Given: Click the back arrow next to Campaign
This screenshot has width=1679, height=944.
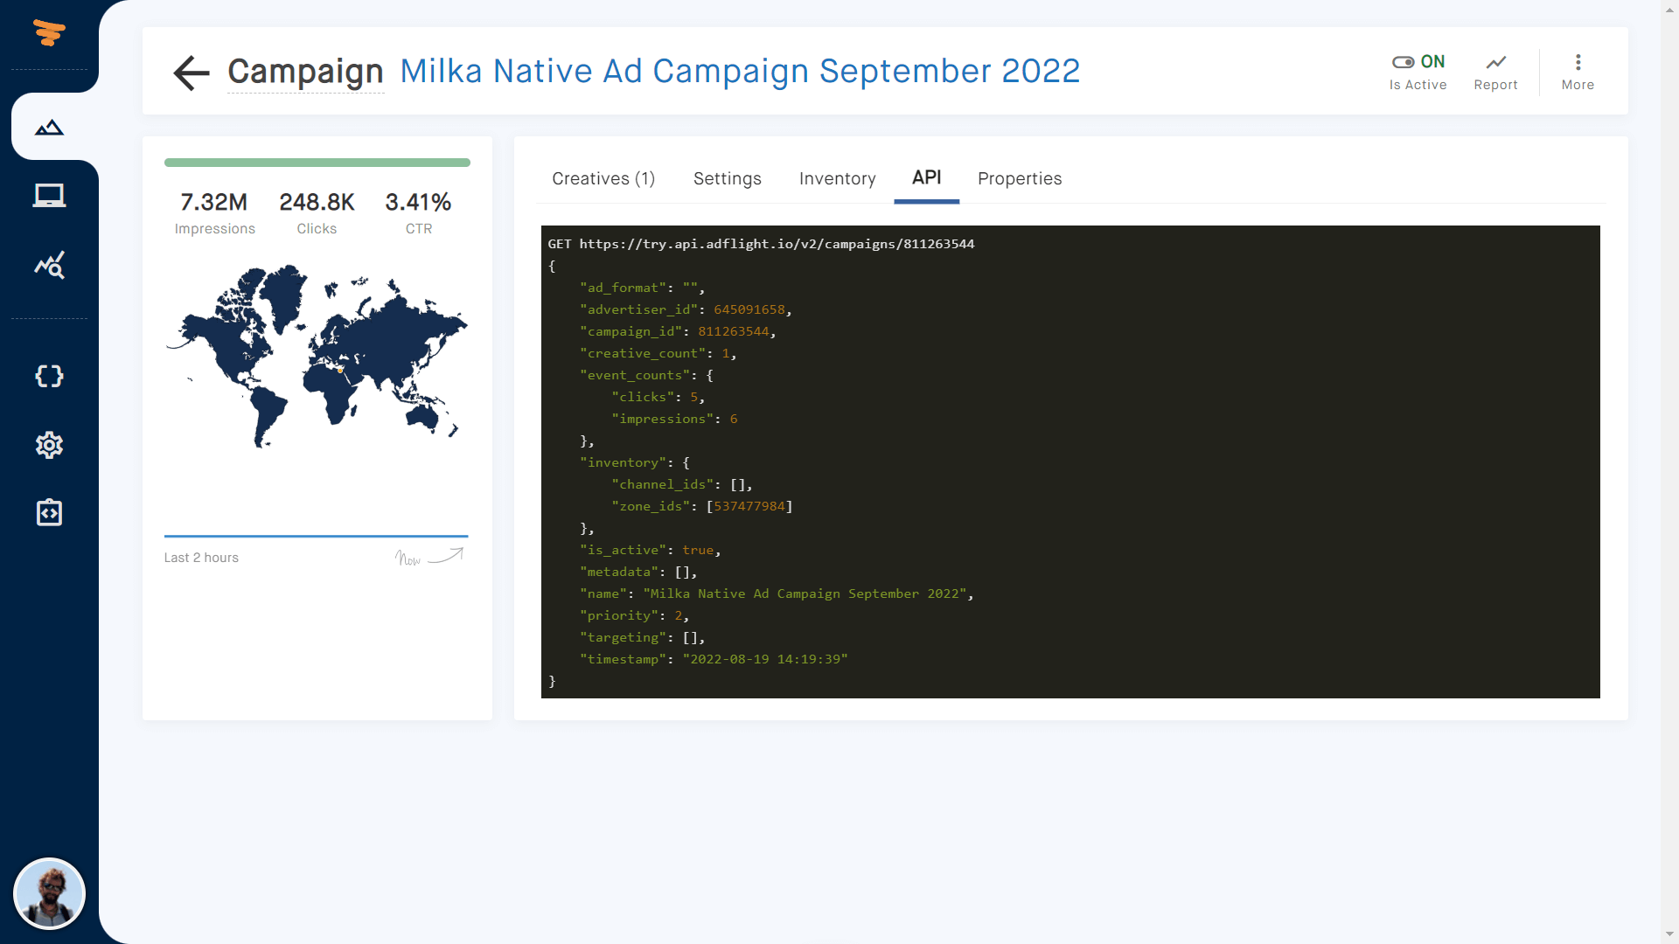Looking at the screenshot, I should (x=191, y=73).
